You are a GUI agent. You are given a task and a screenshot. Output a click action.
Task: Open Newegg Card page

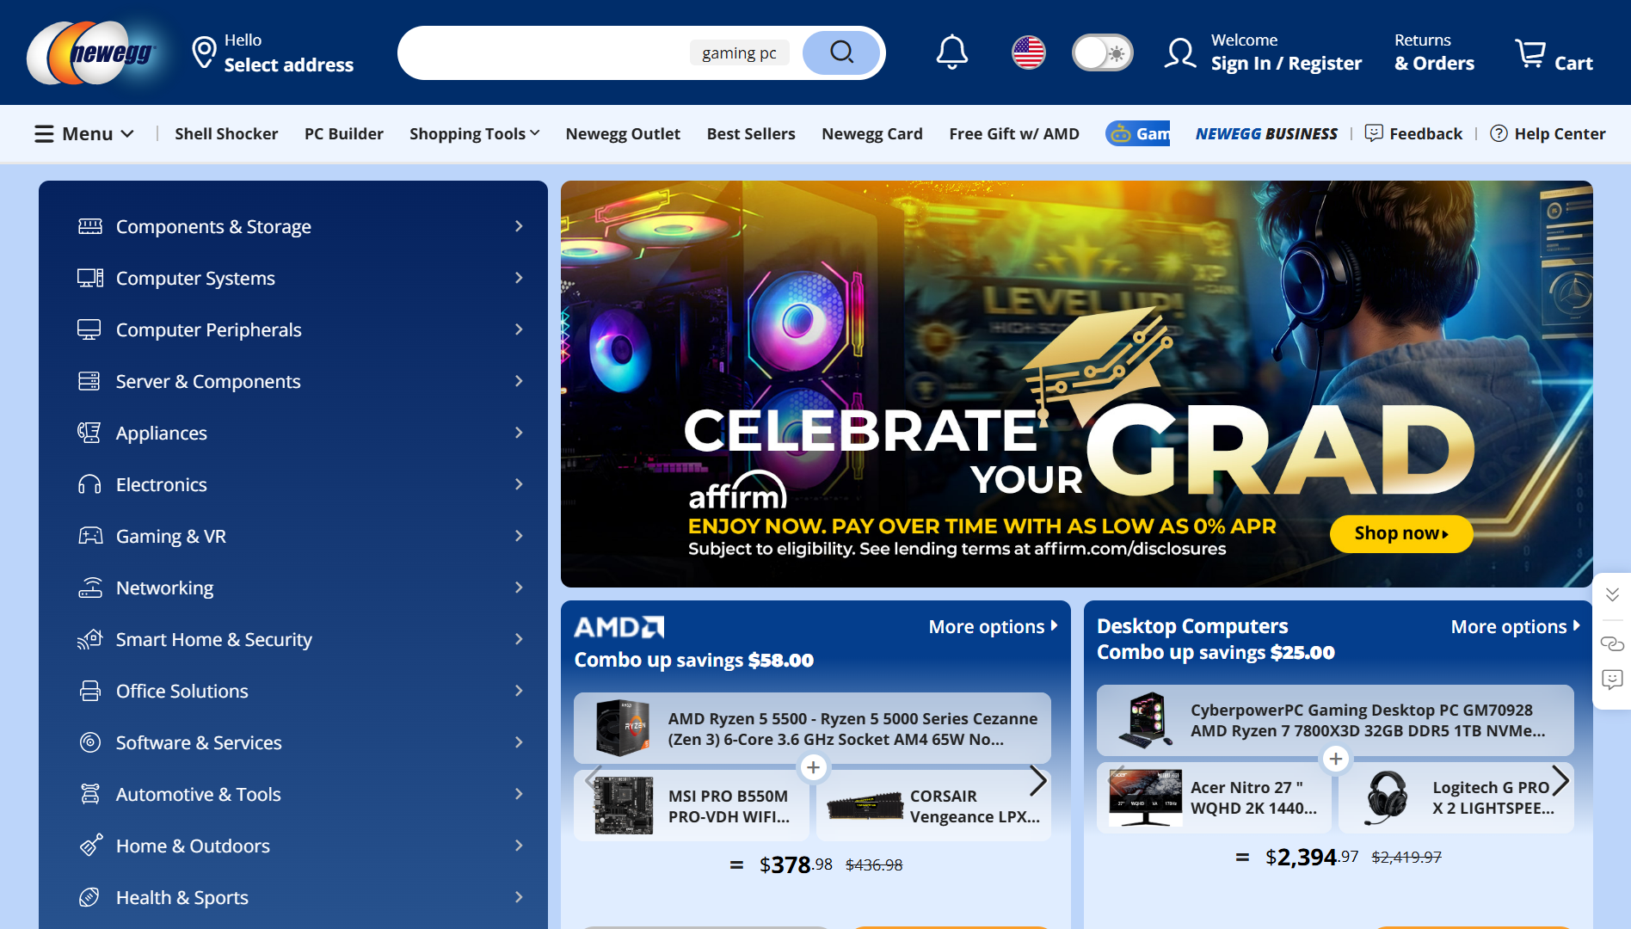click(872, 133)
